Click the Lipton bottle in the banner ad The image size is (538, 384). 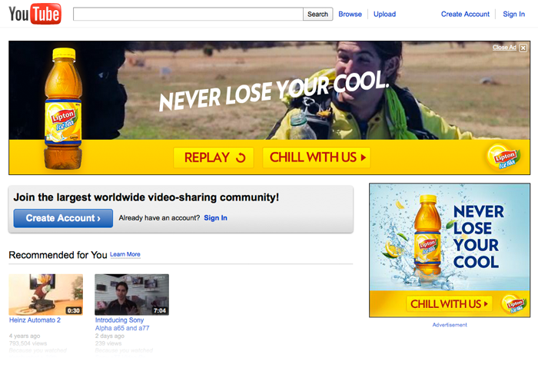(x=63, y=109)
